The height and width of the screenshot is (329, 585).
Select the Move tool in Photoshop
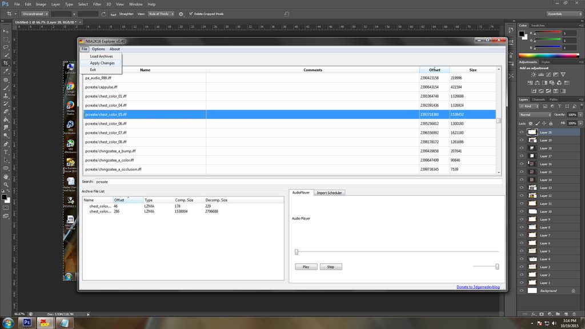pos(6,31)
